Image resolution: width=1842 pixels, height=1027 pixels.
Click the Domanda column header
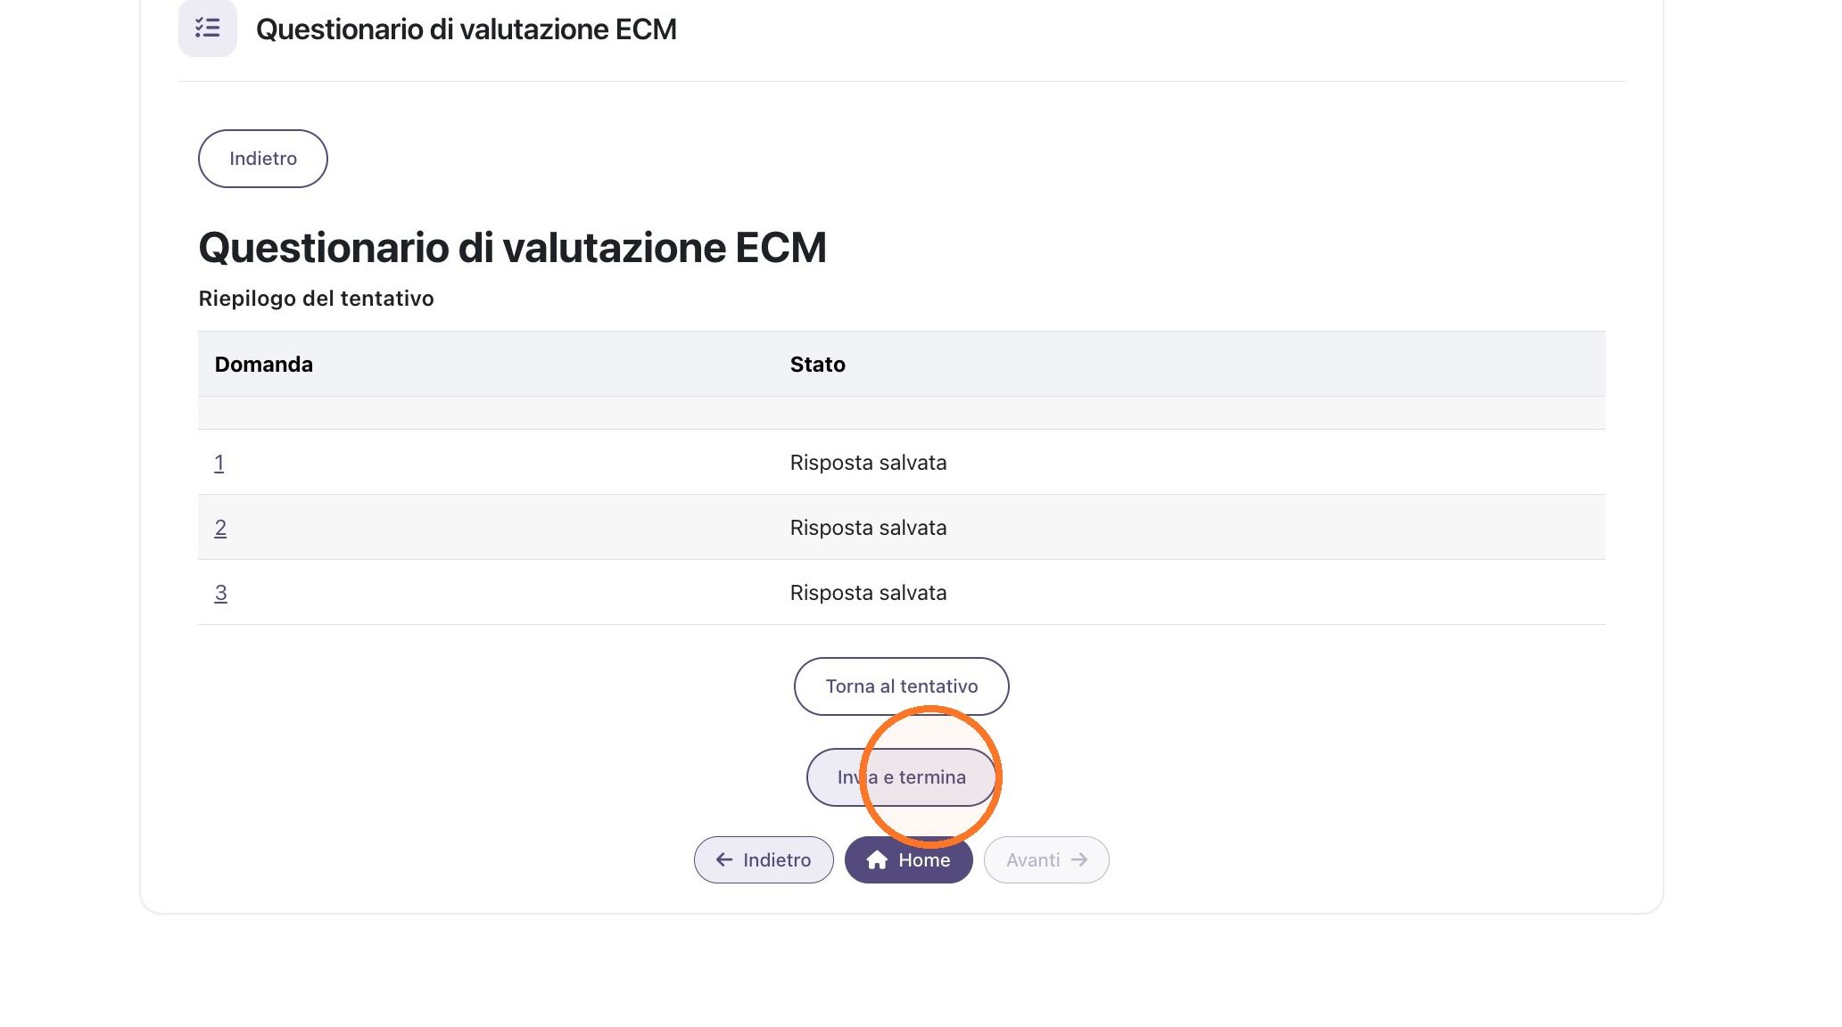[264, 365]
